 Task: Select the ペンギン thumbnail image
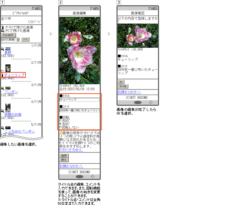click(x=8, y=88)
